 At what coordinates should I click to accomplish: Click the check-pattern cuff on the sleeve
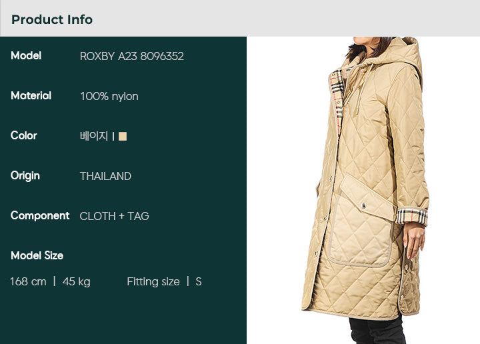coord(411,217)
